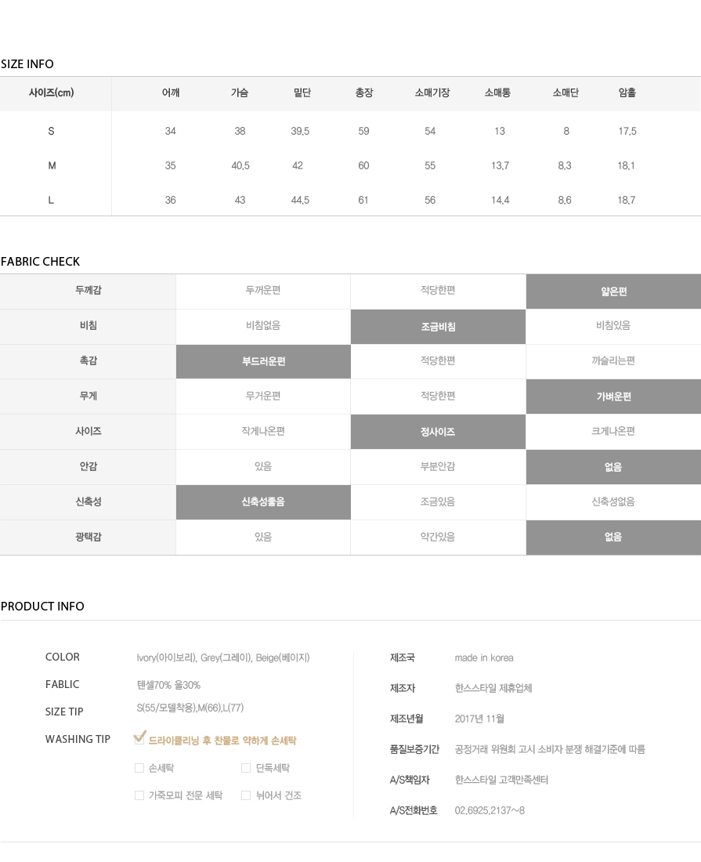701x862 pixels.
Task: Click the 크게나온편 option cell
Action: click(x=613, y=431)
